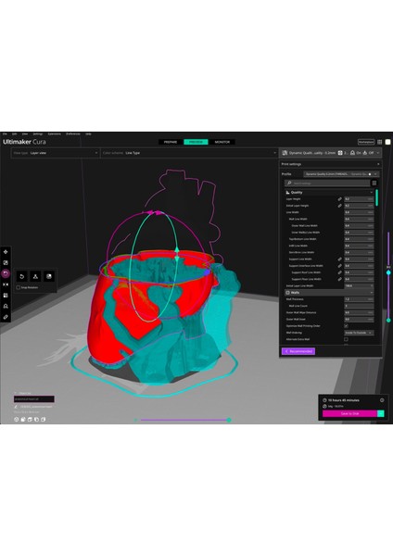Click the lower layer slider handle

click(388, 321)
